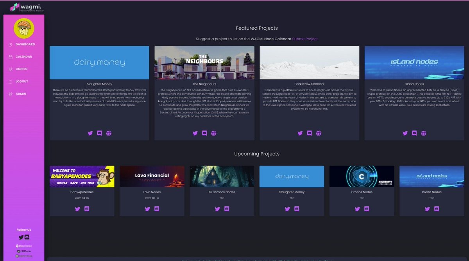Click the Lava Financial banner image
Image resolution: width=469 pixels, height=261 pixels.
152,176
